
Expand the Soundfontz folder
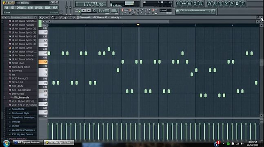[18, 109]
